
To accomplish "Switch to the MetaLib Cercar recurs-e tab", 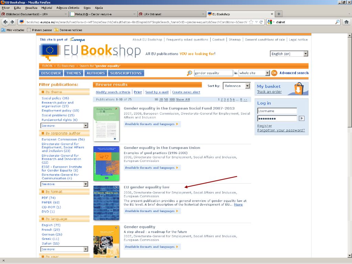I will pos(103,14).
